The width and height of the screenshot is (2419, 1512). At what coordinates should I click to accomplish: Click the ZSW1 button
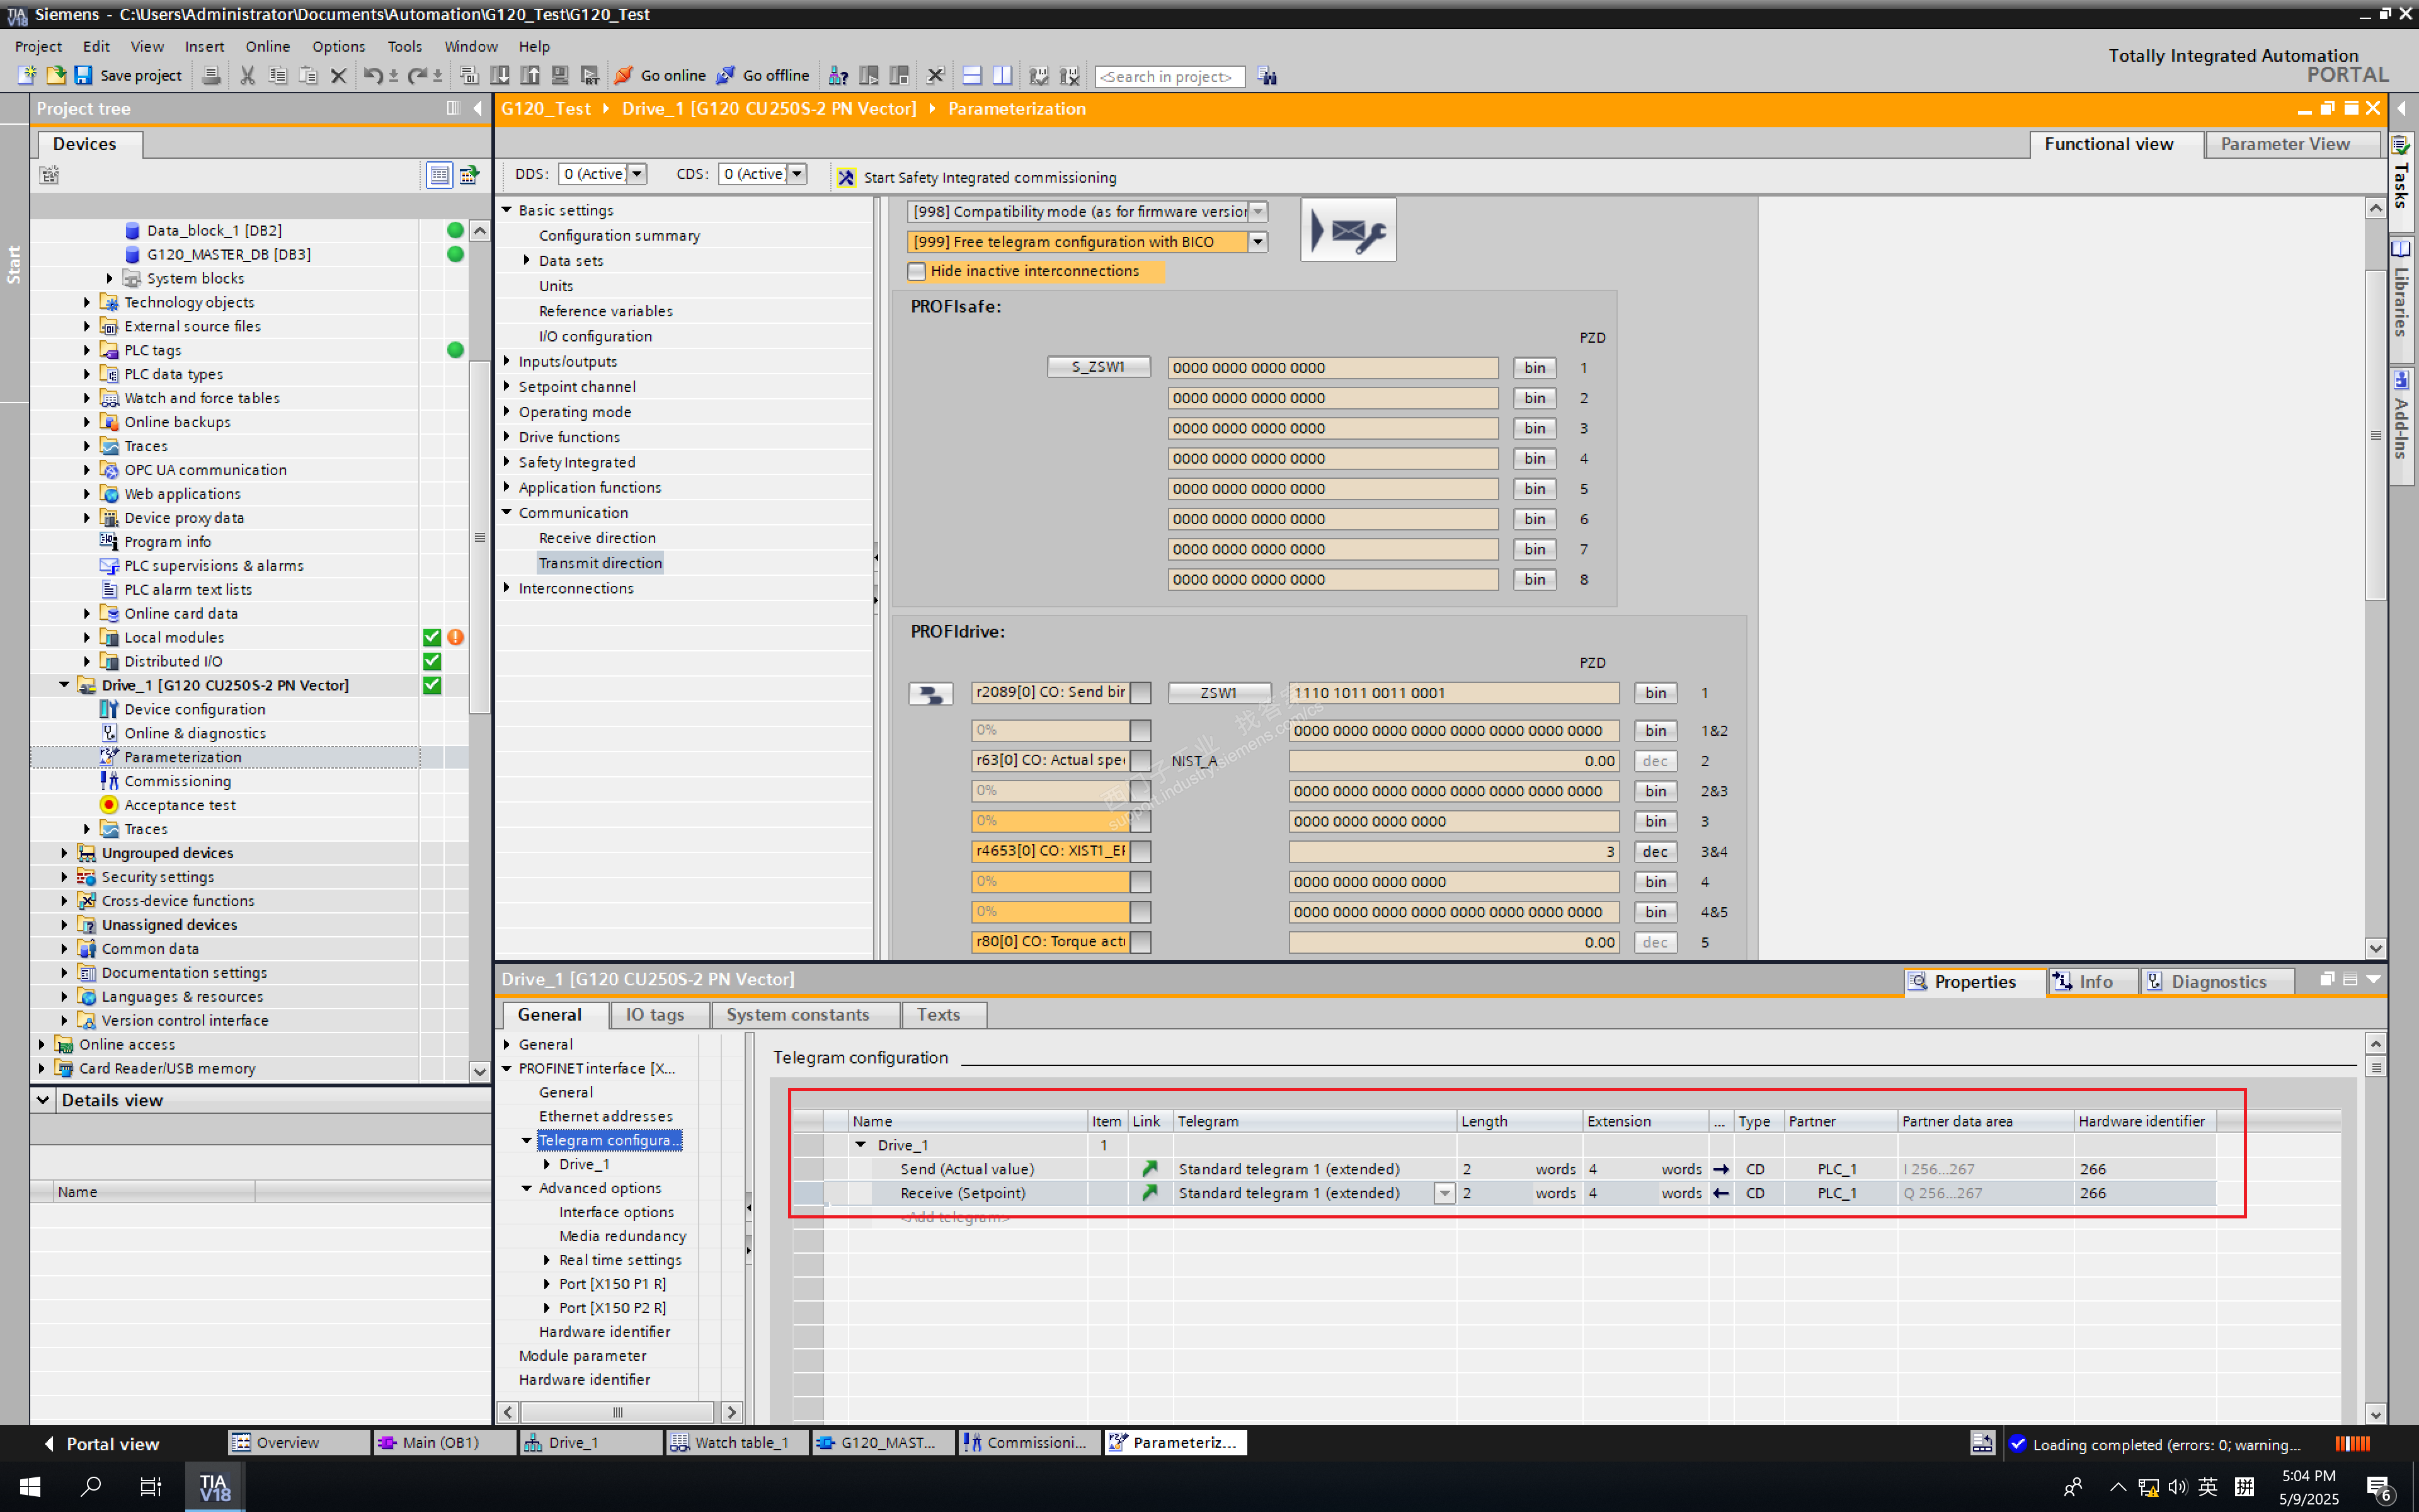tap(1218, 693)
